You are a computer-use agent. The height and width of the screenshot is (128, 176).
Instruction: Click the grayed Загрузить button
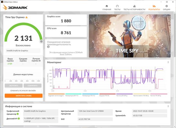coord(14,86)
